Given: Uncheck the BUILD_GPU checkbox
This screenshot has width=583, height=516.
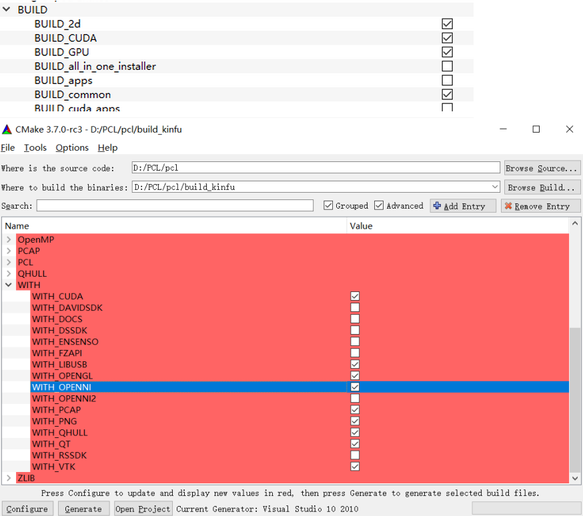Looking at the screenshot, I should click(x=448, y=52).
